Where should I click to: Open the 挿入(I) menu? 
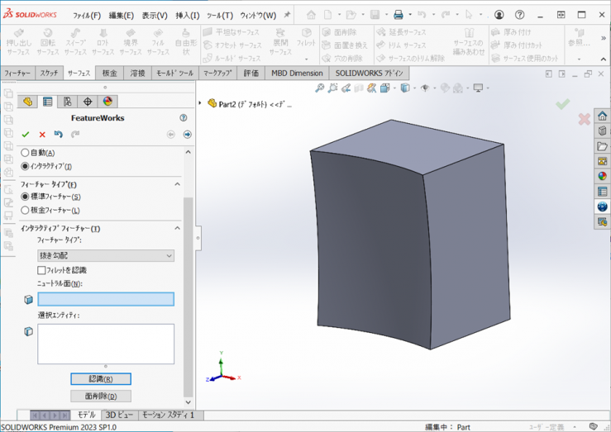point(188,15)
